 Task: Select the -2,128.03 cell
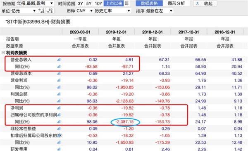pos(124,101)
